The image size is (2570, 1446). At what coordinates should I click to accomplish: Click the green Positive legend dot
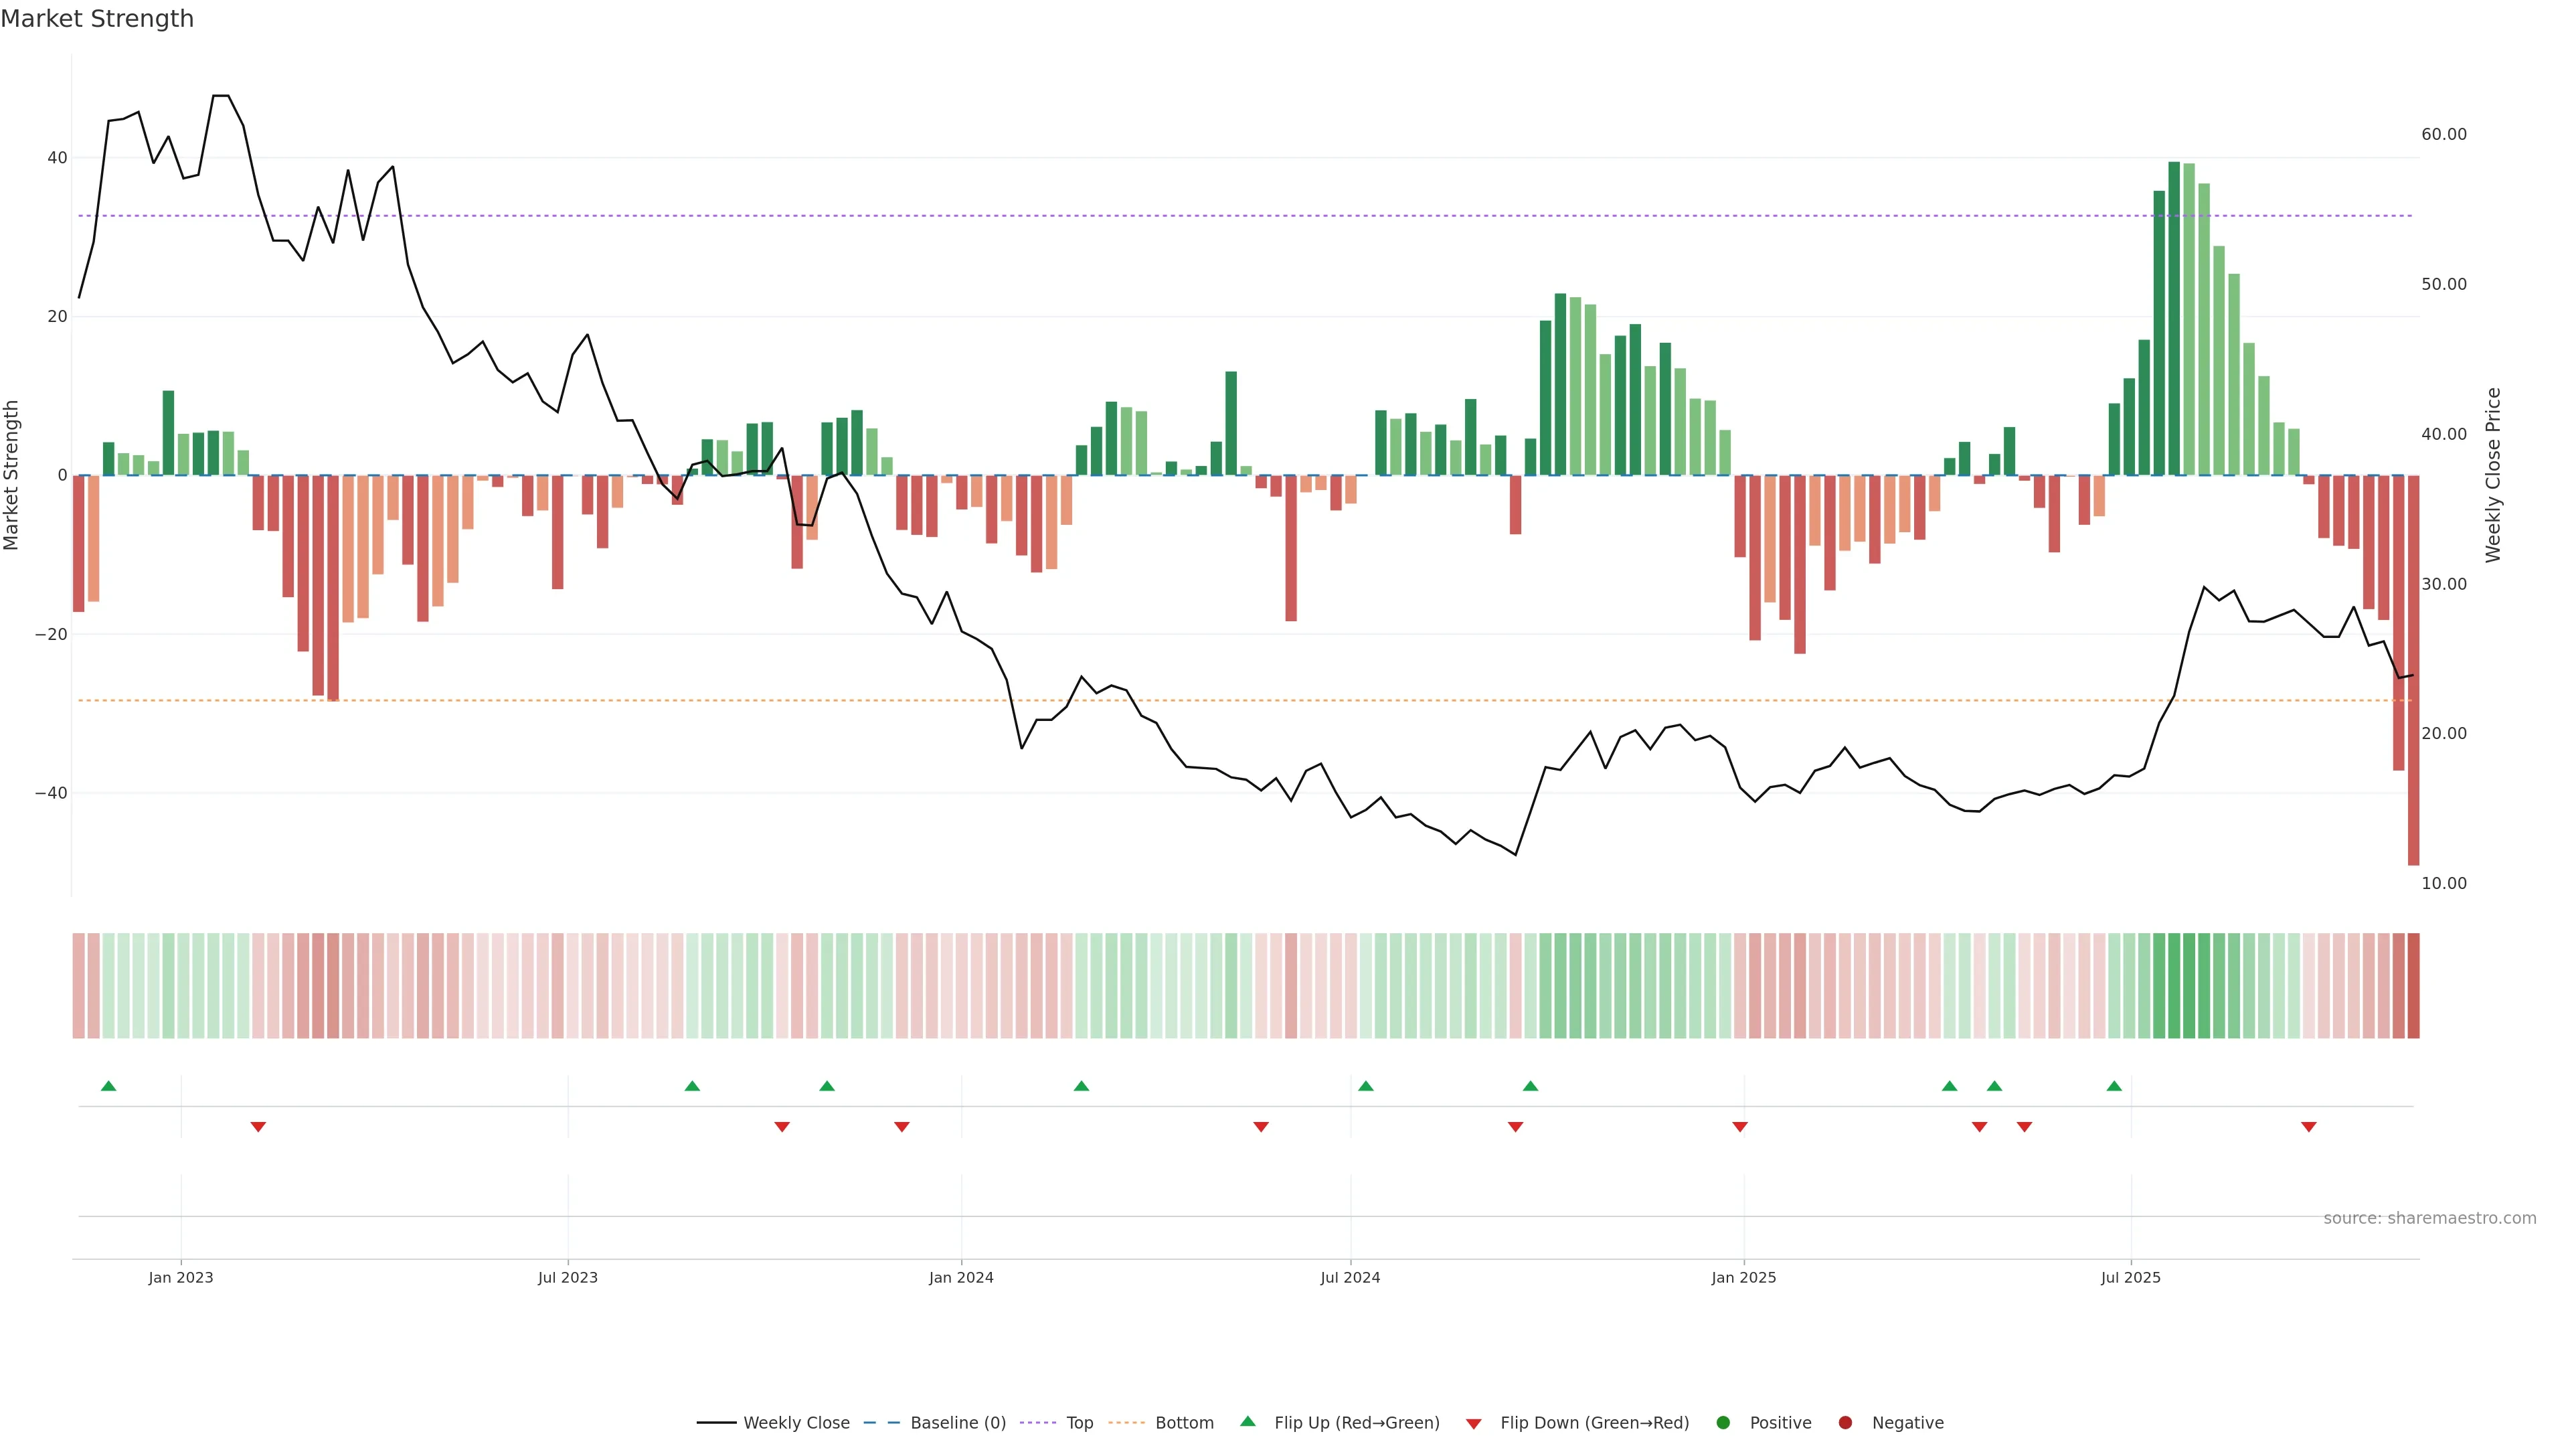click(1723, 1423)
